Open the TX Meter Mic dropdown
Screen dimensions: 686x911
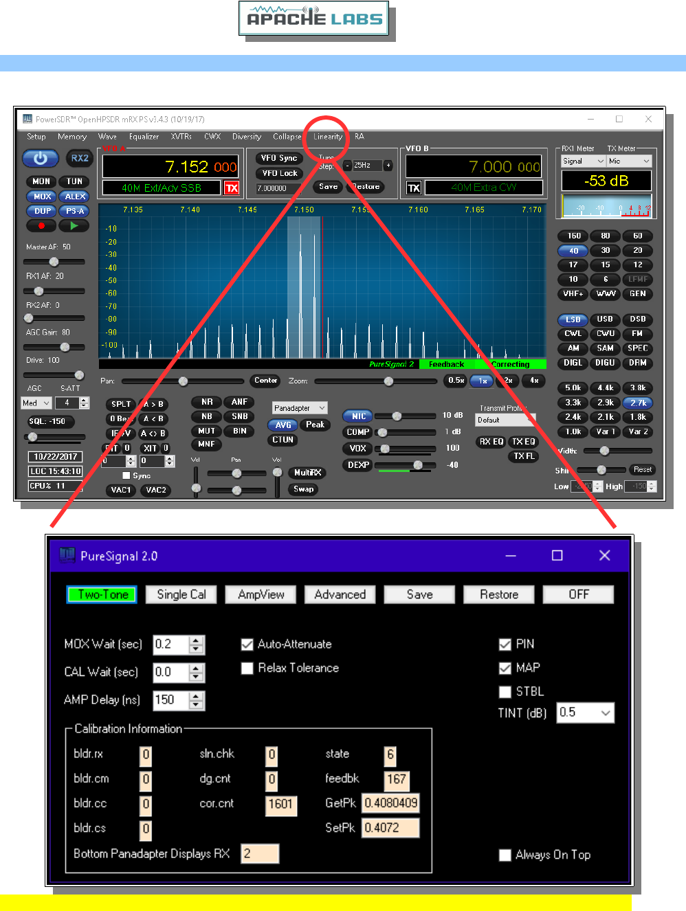coord(629,161)
